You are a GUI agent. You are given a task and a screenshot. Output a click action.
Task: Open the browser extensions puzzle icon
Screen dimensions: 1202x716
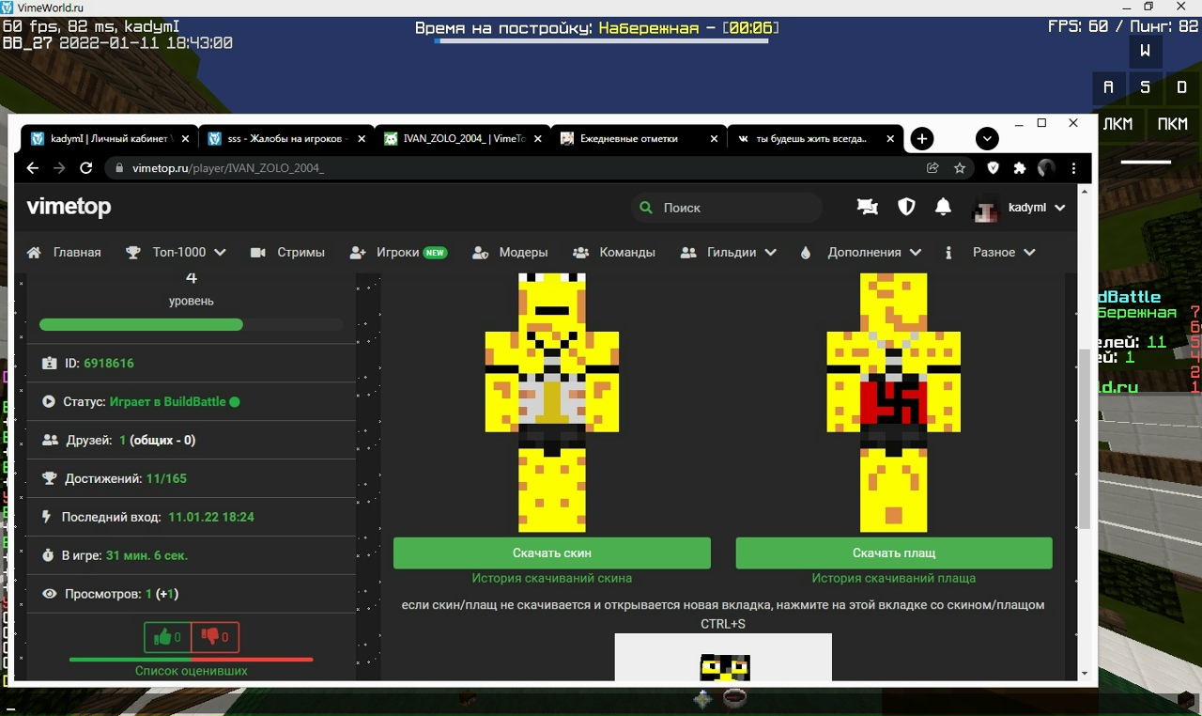pyautogui.click(x=1020, y=168)
